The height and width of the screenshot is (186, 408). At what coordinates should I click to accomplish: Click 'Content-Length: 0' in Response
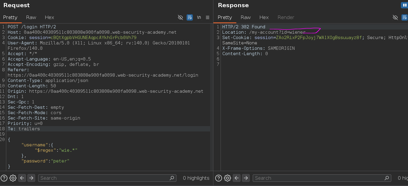245,54
